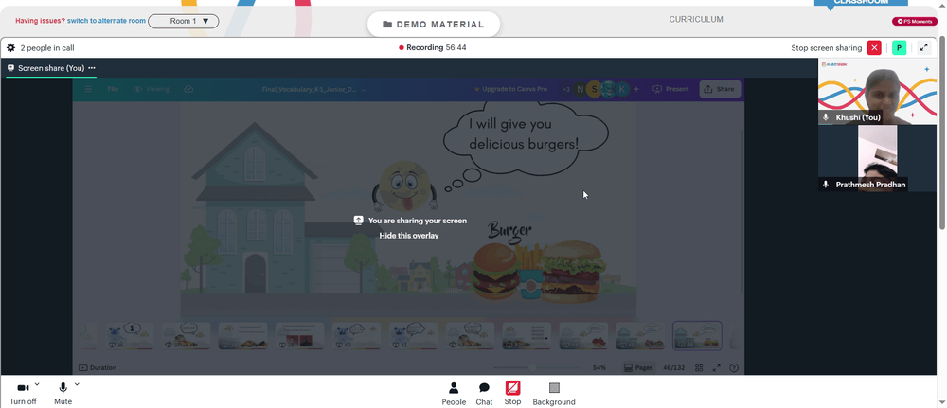Expand microphone options chevron
Viewport: 947px width, 408px height.
(x=77, y=384)
